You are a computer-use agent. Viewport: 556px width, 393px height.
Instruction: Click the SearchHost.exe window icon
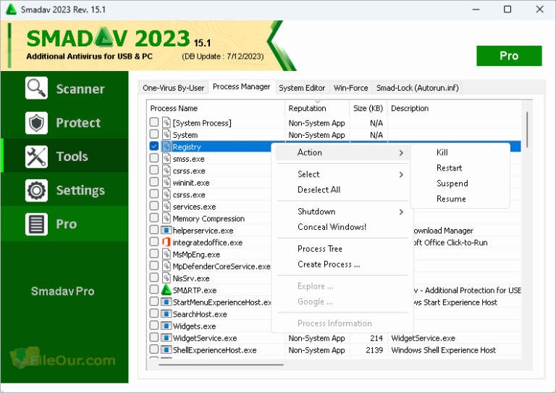[167, 314]
